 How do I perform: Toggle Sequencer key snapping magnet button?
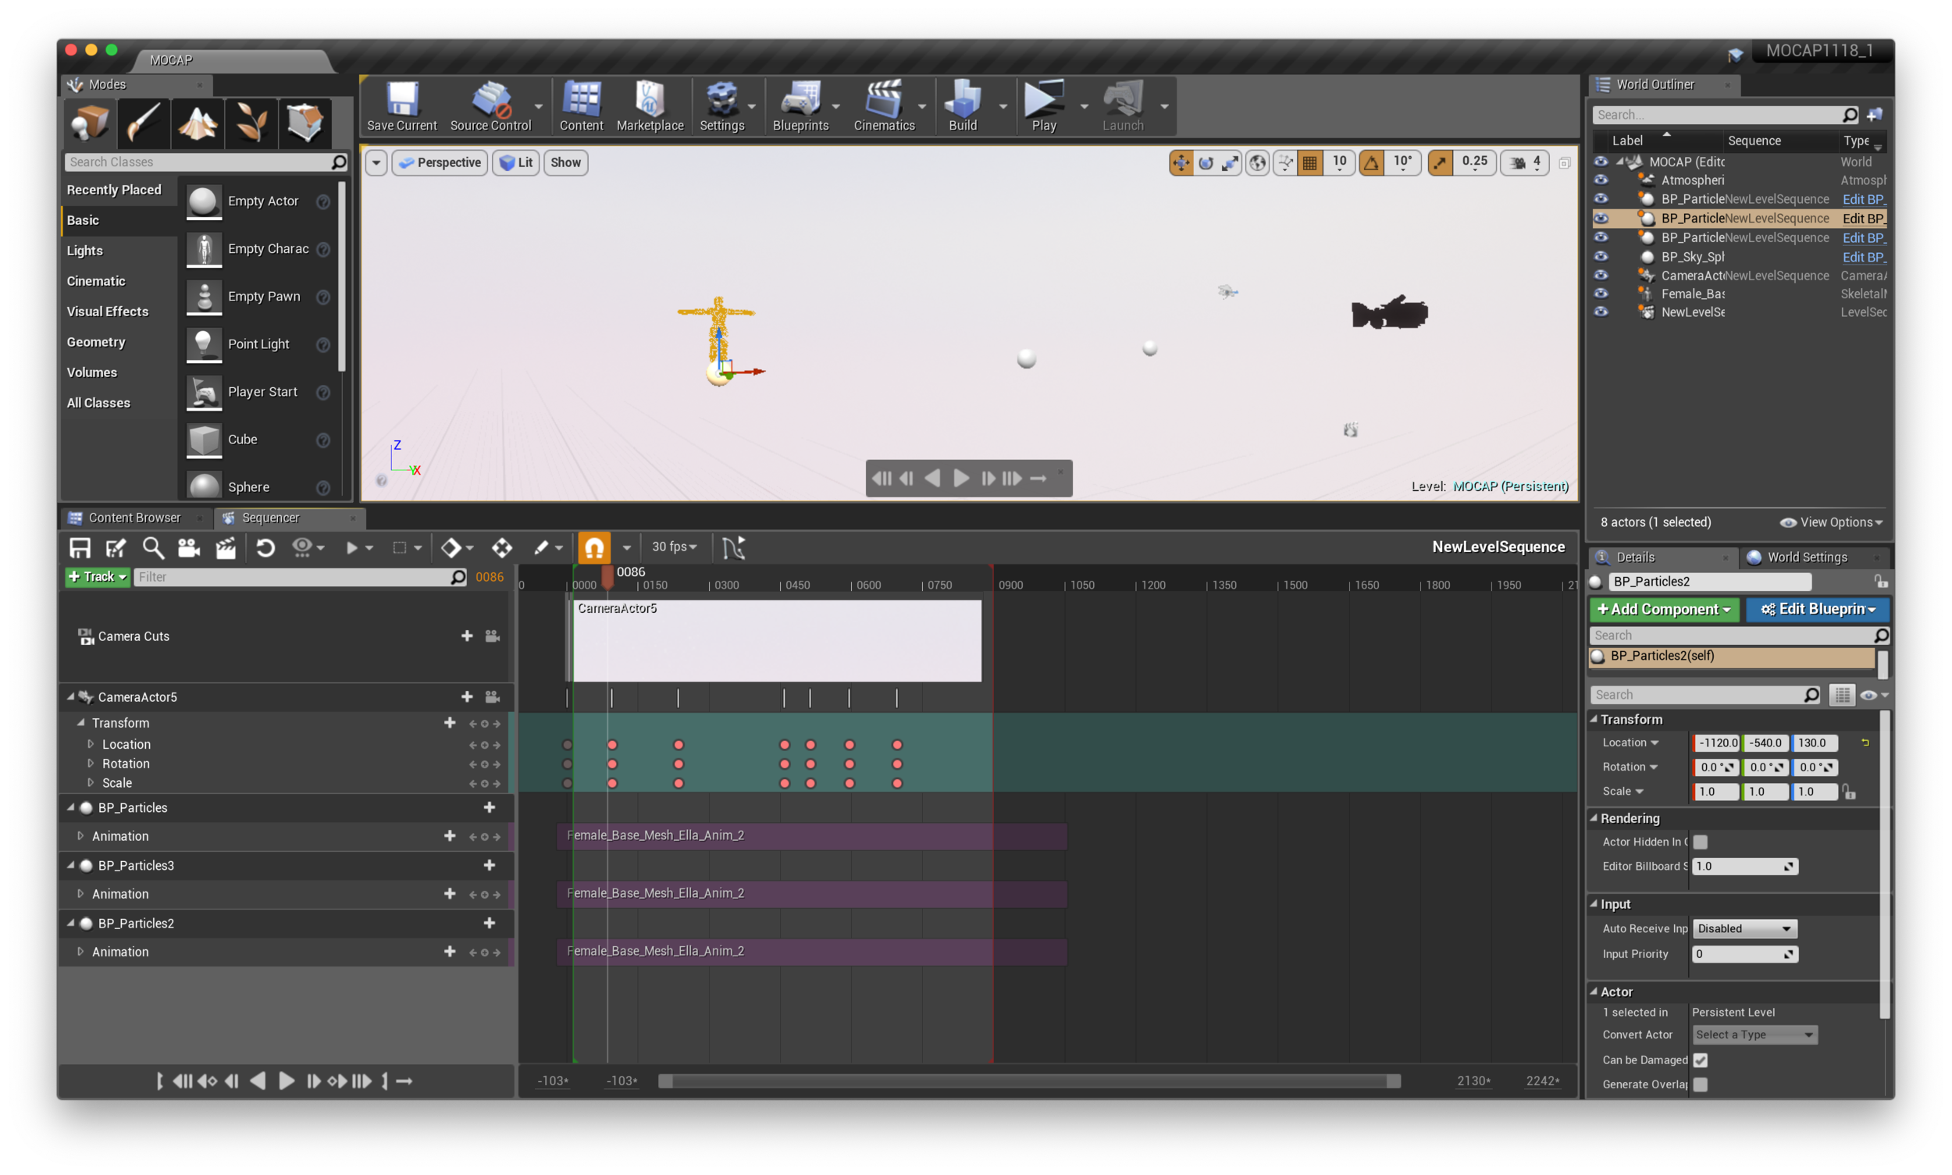click(594, 547)
